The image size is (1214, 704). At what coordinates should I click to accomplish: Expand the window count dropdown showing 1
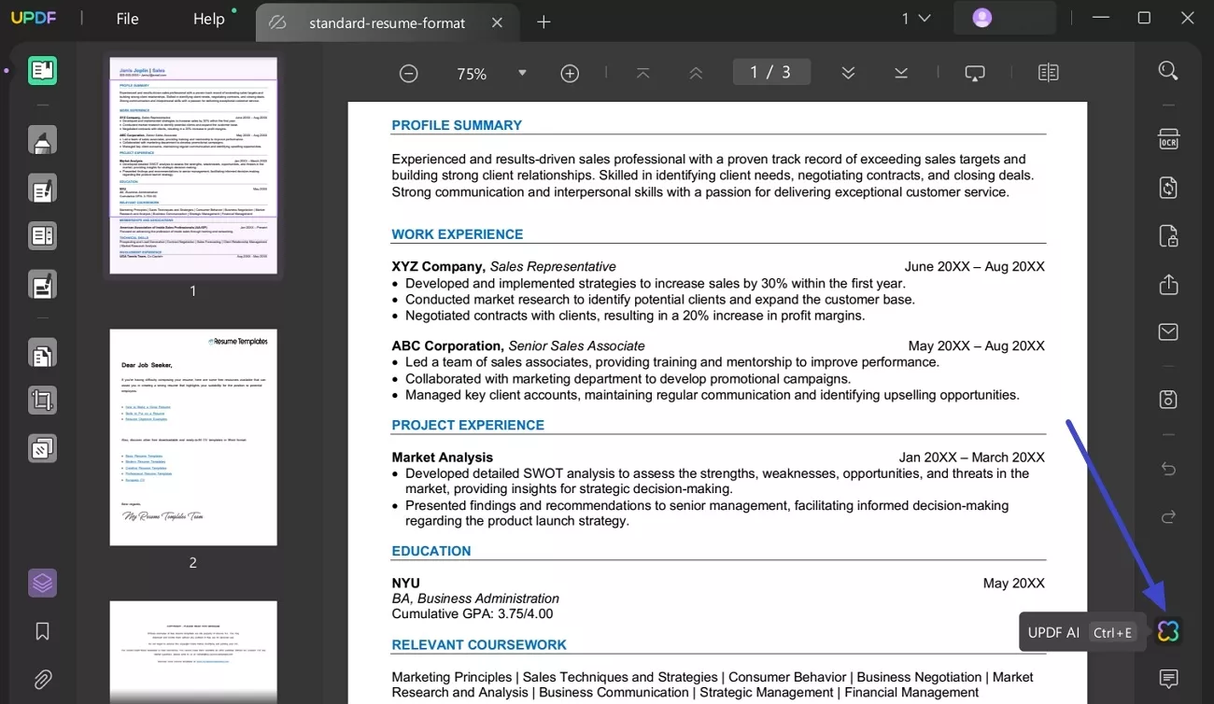[915, 19]
